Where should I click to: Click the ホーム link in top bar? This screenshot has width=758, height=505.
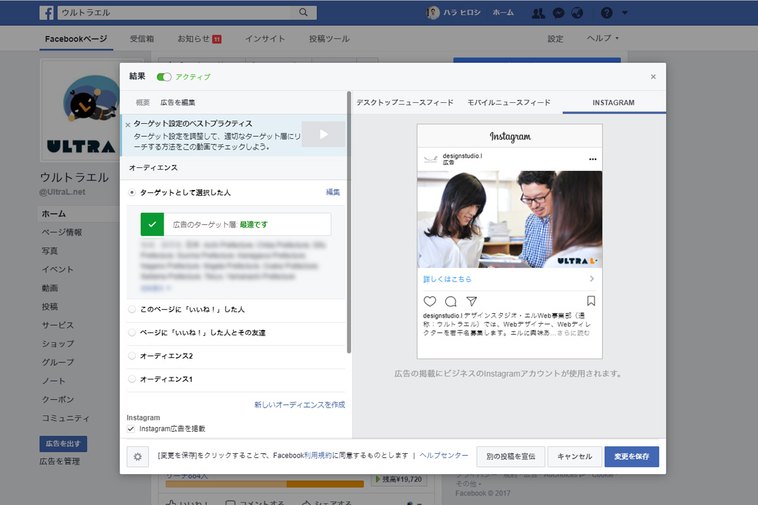coord(503,13)
